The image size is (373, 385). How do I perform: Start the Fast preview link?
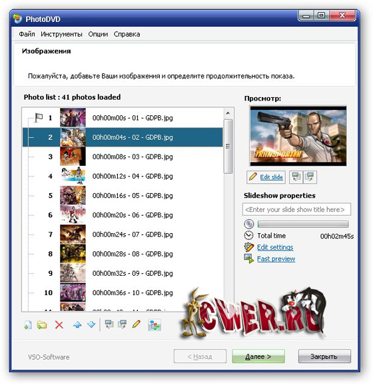pos(276,259)
